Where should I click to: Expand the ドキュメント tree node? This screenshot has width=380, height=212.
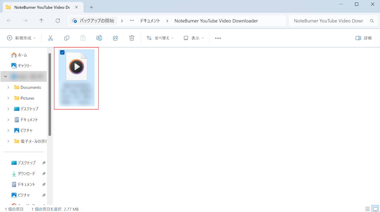click(8, 120)
